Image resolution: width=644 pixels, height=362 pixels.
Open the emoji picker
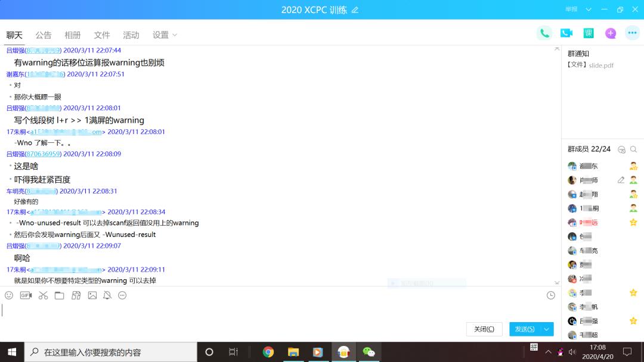coord(9,295)
